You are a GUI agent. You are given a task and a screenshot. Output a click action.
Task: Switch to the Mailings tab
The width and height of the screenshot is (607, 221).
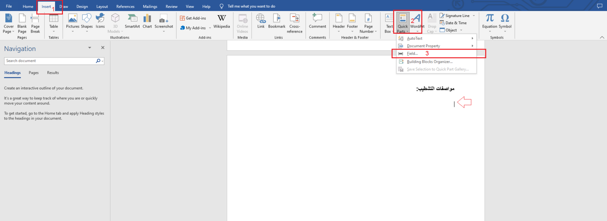(150, 6)
